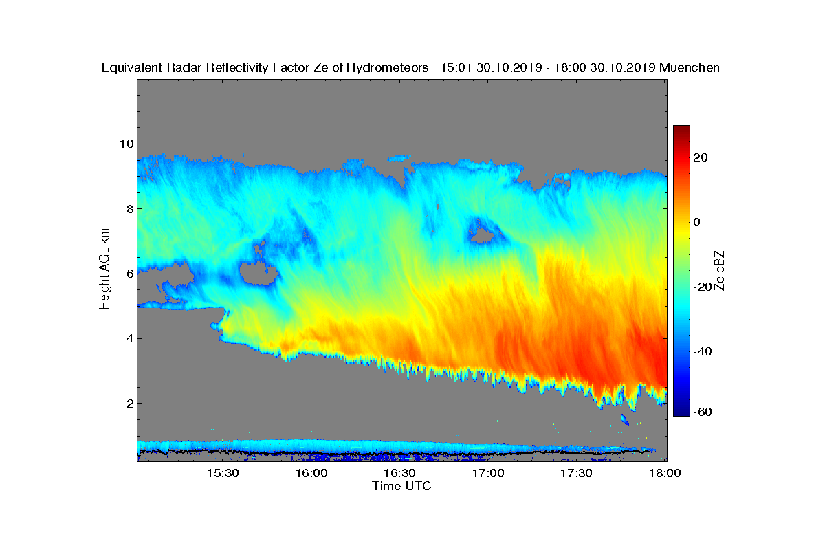Click the height tick label 10
The image size is (825, 550).
(x=126, y=144)
